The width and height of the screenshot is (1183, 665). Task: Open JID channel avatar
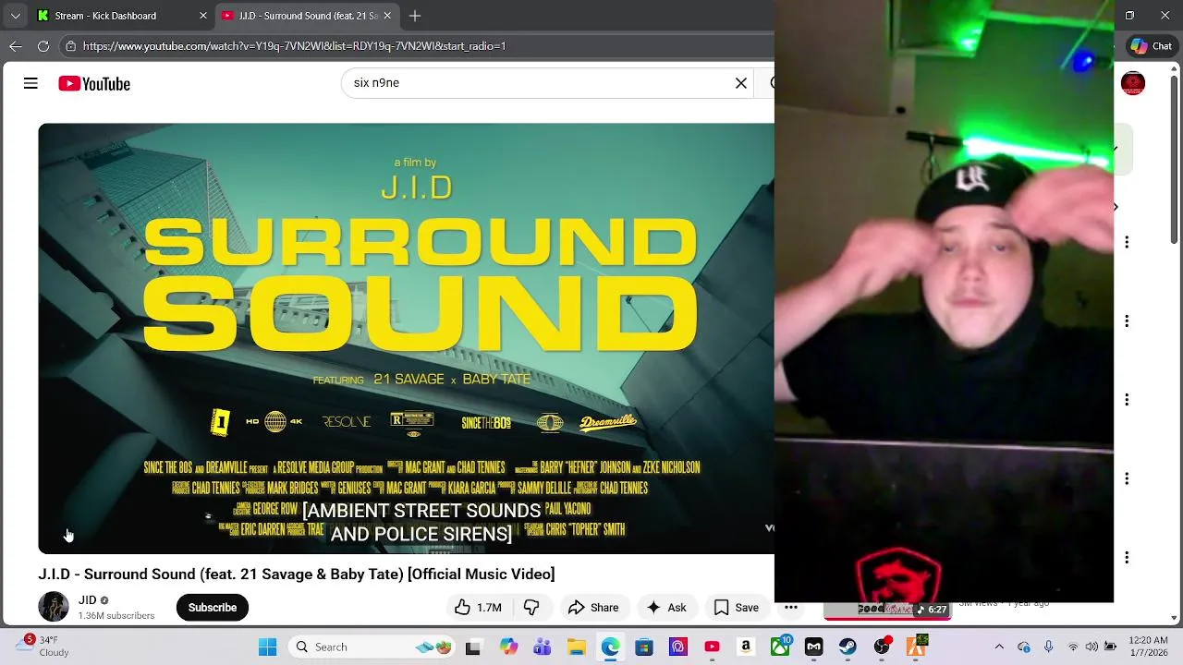click(54, 607)
